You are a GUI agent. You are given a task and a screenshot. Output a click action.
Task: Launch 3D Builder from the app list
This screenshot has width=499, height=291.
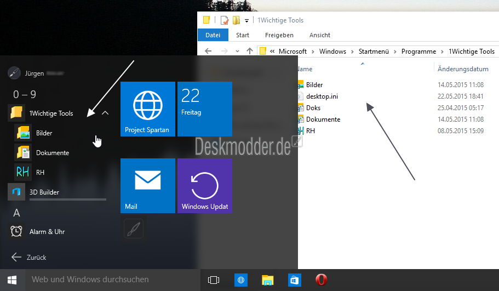point(44,192)
